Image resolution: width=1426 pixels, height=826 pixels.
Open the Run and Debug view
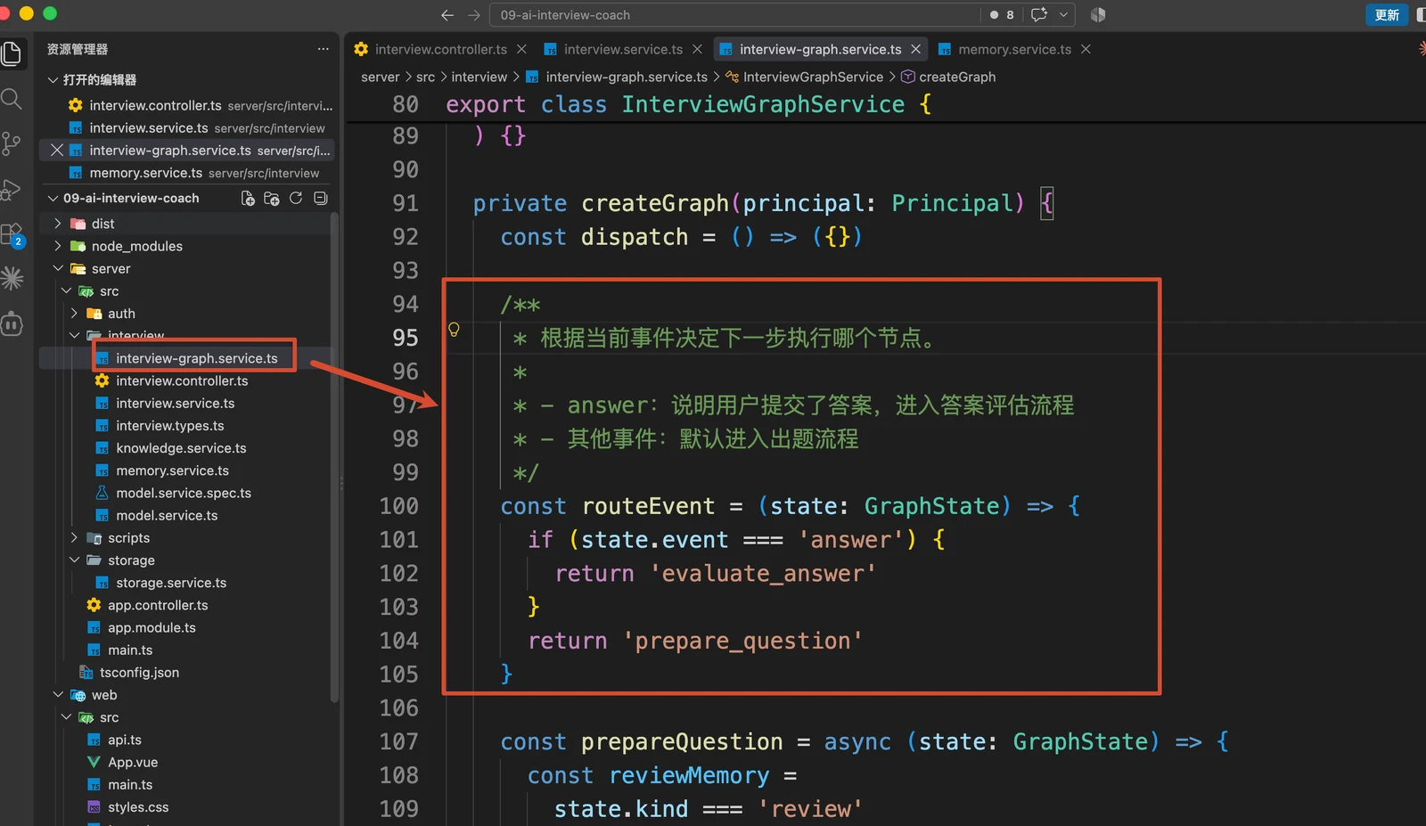pos(12,189)
